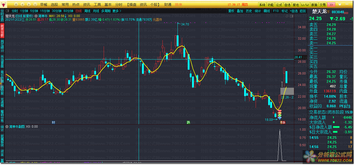Screen dimensions: 355x165
Task: Click 操盘 in the top bar
Action: click(133, 5)
